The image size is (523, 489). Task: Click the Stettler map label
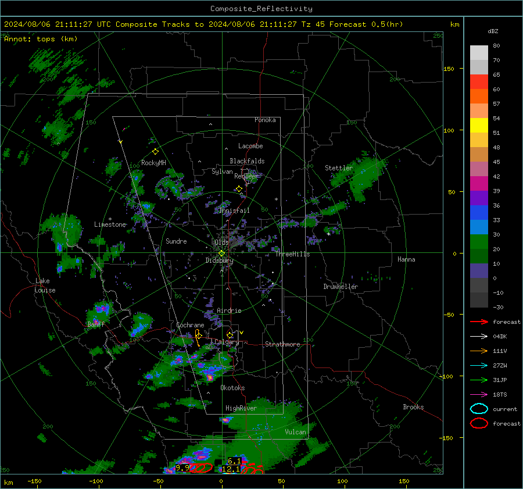(x=339, y=168)
